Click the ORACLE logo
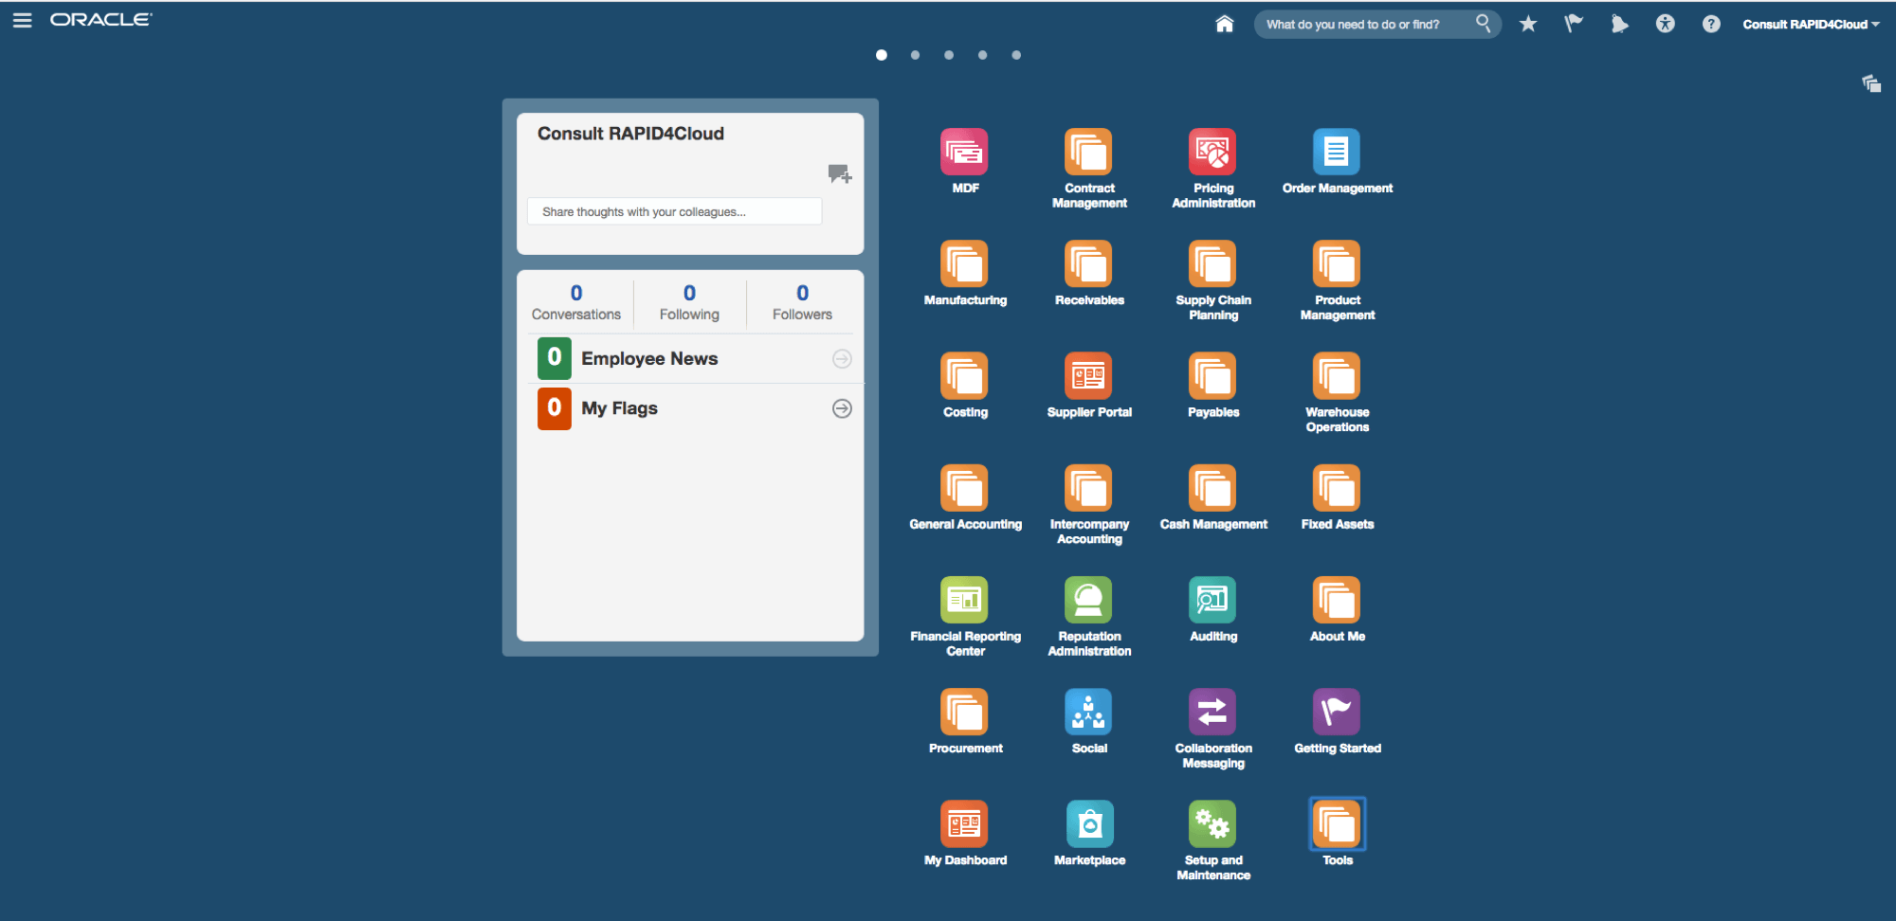This screenshot has width=1896, height=921. coord(100,20)
